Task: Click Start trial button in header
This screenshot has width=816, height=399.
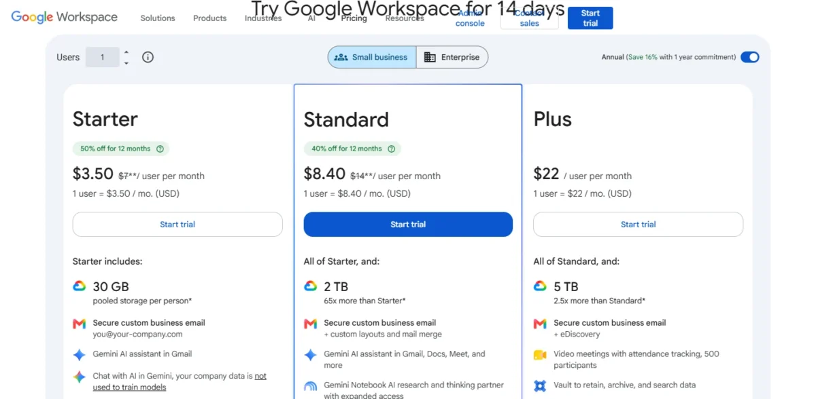Action: click(x=590, y=18)
